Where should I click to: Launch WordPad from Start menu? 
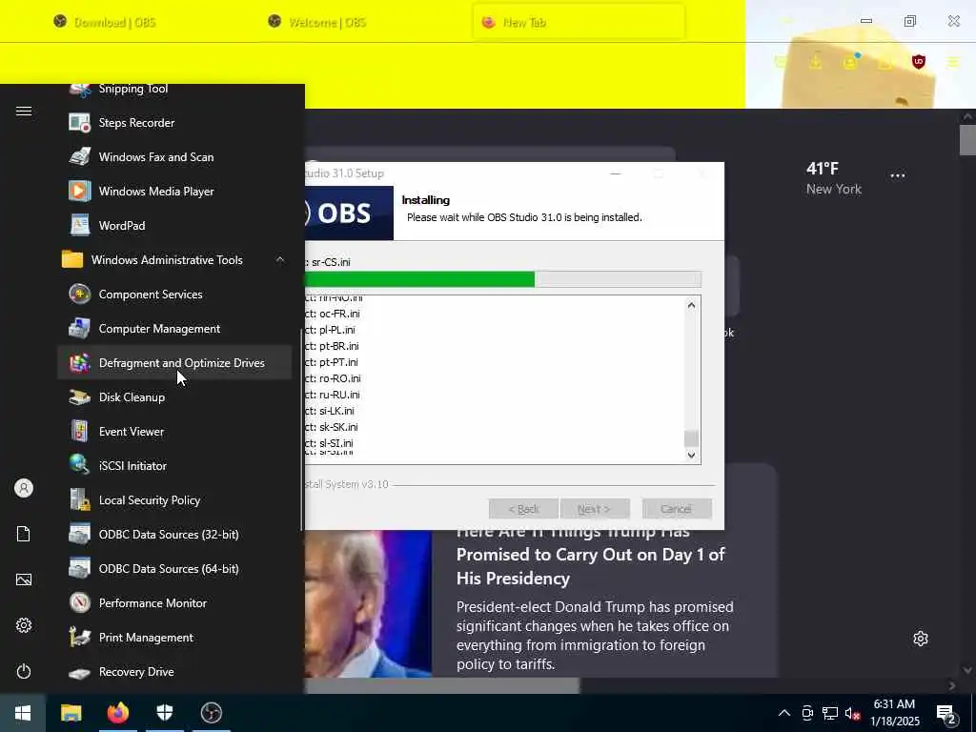[174, 225]
